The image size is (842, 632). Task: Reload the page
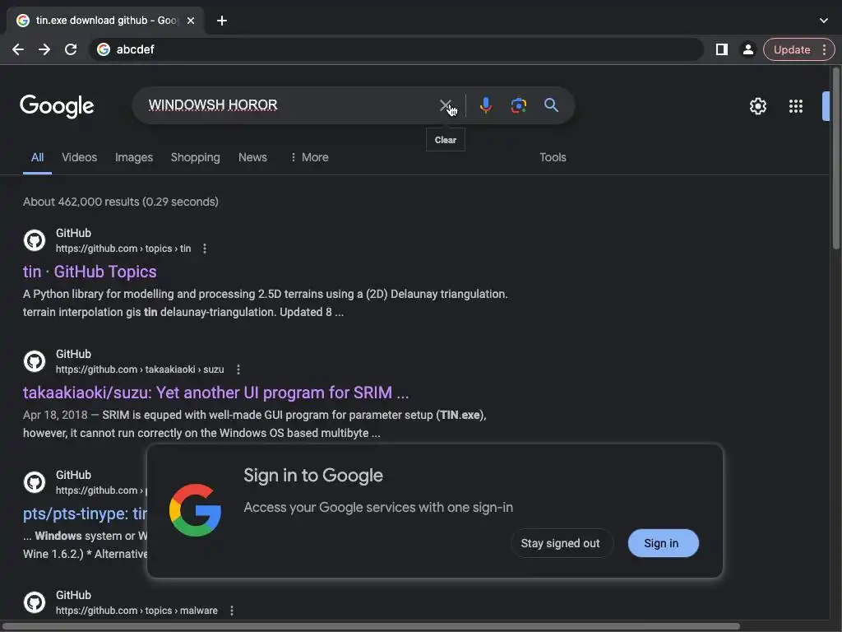tap(71, 49)
